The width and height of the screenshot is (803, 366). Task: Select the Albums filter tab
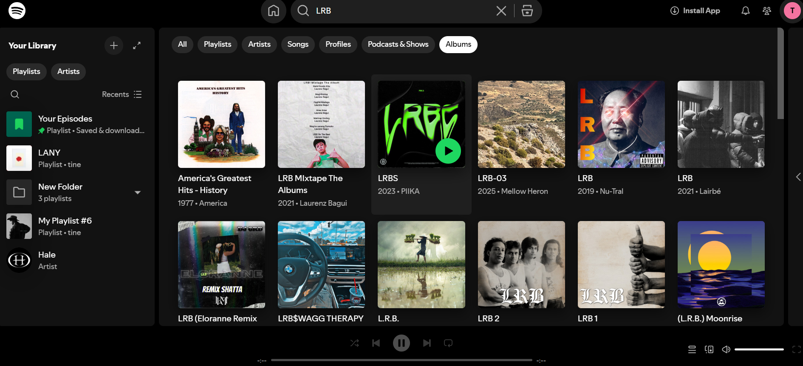click(x=458, y=44)
